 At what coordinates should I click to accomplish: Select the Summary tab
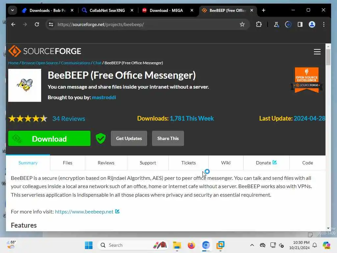(x=28, y=163)
